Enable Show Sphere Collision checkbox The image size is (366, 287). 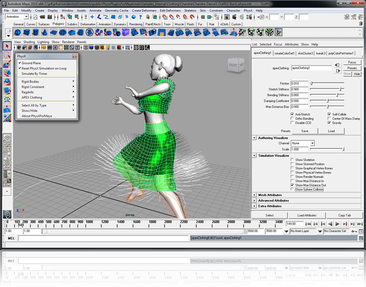tap(292, 189)
